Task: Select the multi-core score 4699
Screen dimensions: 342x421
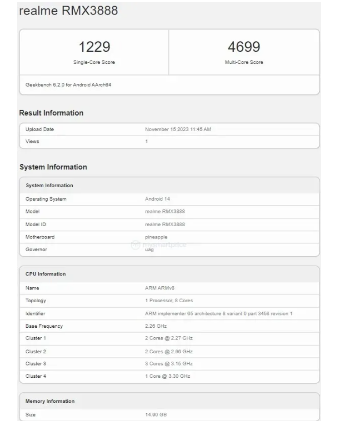Action: click(x=244, y=47)
